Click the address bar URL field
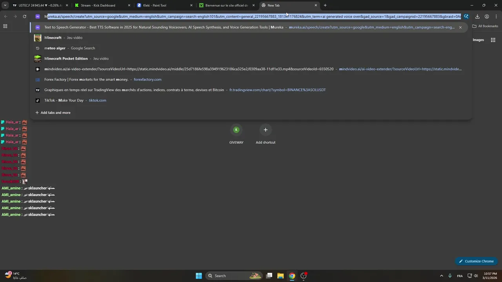Viewport: 502px width, 282px height. click(x=253, y=17)
